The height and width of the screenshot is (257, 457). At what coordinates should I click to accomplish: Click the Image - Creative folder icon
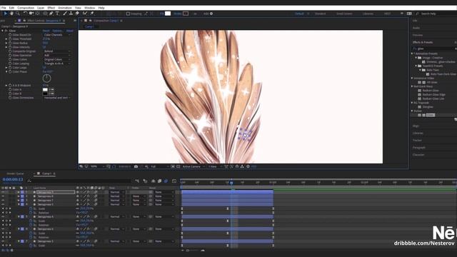pos(420,58)
